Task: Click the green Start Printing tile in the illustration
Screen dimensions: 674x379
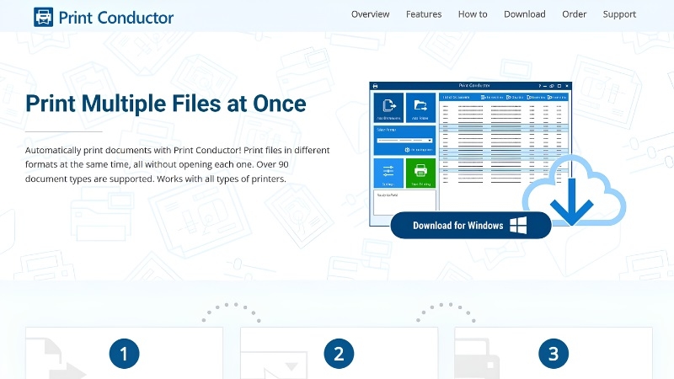Action: [420, 173]
